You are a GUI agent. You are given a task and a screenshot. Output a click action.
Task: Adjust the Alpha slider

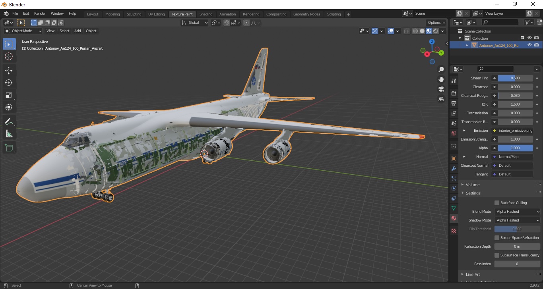pos(515,148)
